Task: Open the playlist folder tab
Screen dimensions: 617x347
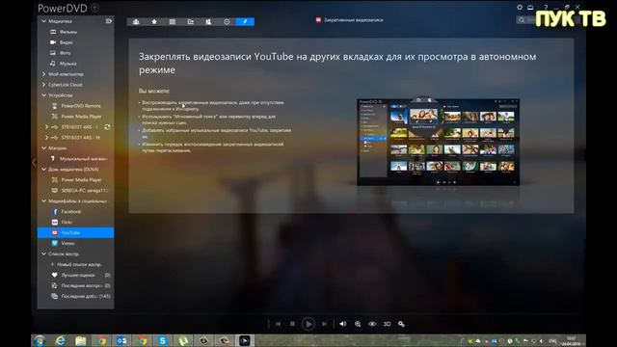Action: pyautogui.click(x=191, y=21)
